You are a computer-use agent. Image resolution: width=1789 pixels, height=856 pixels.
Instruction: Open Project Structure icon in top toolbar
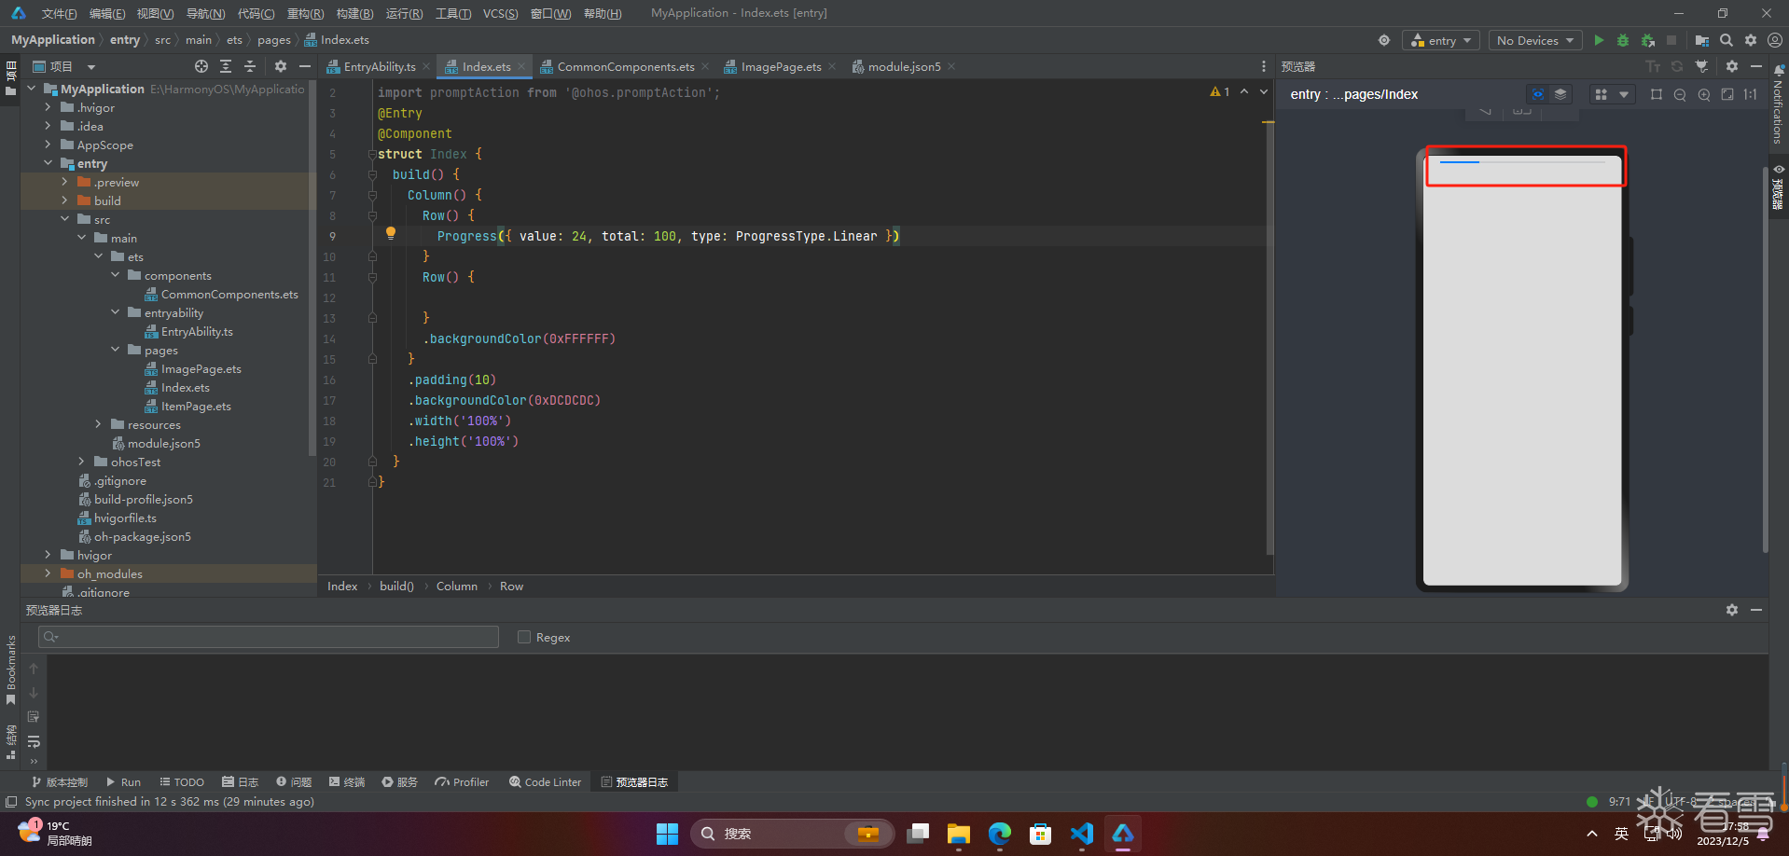pos(1702,40)
